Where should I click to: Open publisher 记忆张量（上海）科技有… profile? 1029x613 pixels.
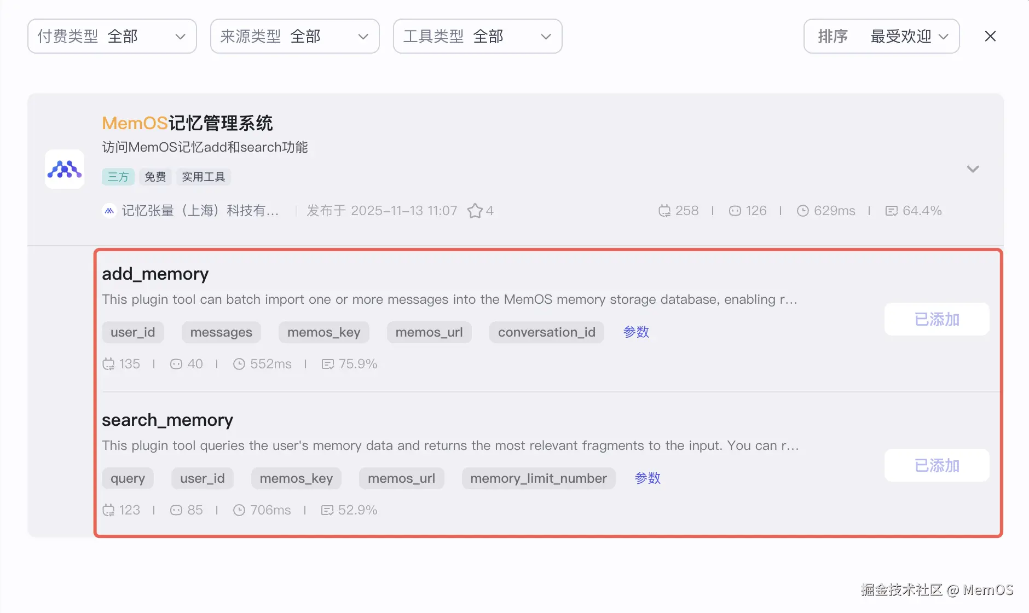(x=200, y=211)
